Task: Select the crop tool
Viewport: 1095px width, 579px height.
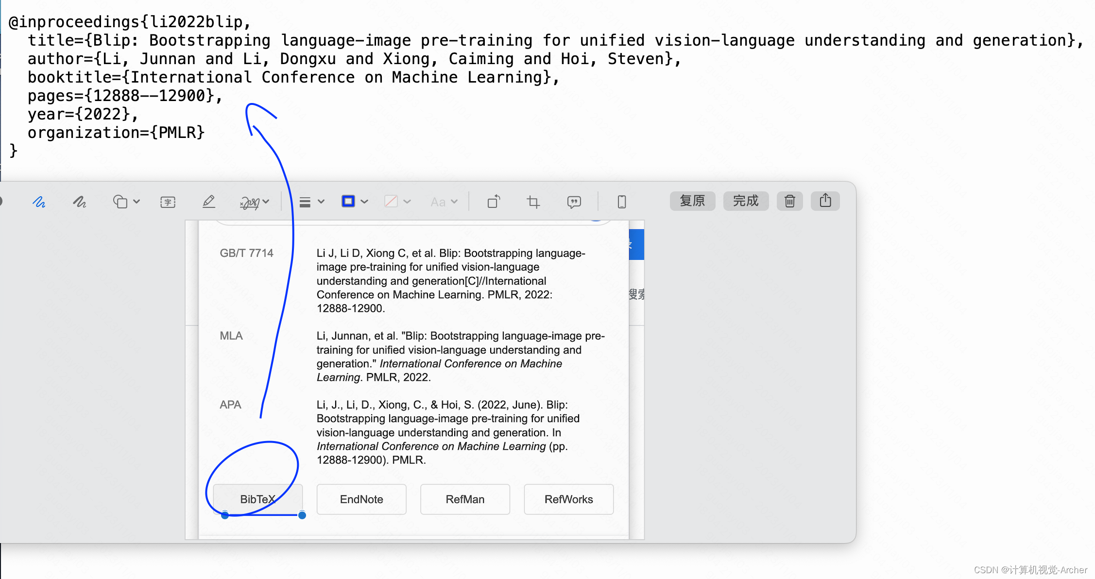Action: [533, 202]
